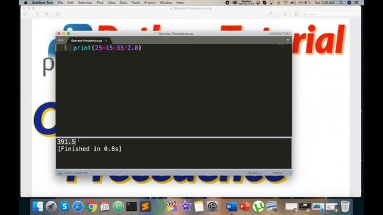Open the Help menu
This screenshot has width=383, height=215.
[180, 2]
